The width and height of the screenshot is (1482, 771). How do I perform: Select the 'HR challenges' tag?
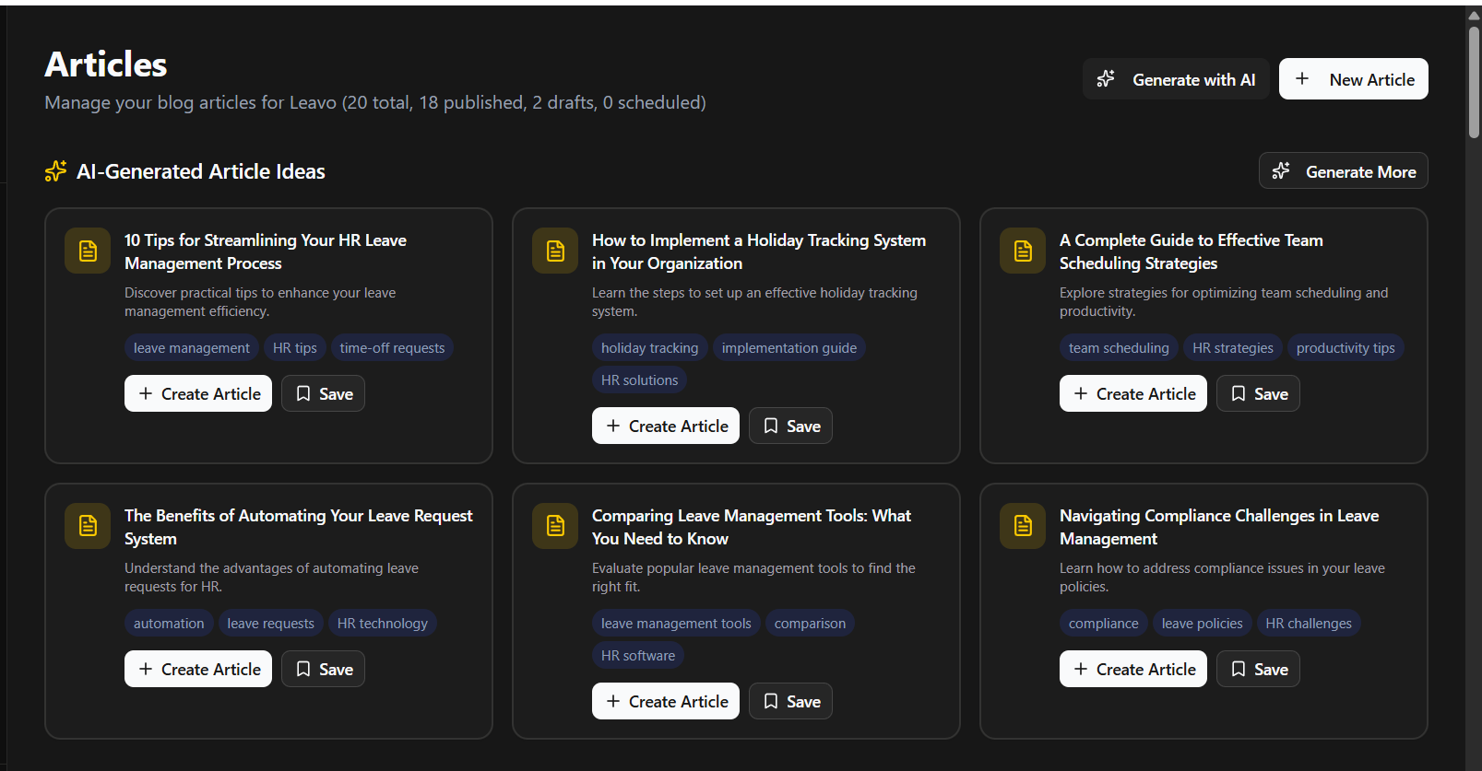(1309, 623)
